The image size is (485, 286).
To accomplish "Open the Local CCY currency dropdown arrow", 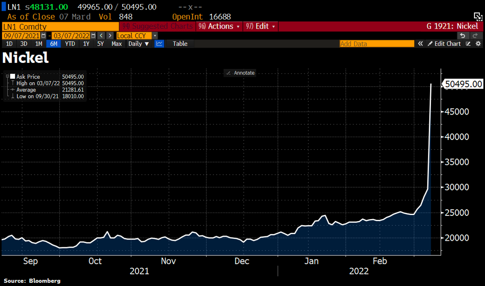I will 155,35.
